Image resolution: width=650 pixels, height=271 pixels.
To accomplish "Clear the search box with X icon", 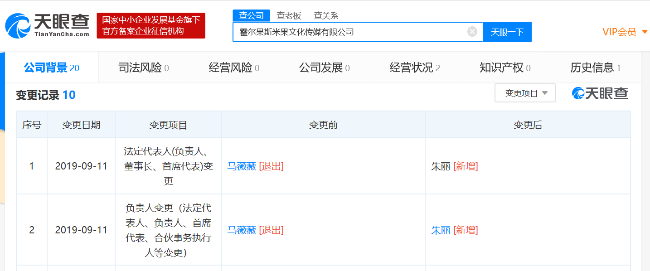I will click(472, 32).
